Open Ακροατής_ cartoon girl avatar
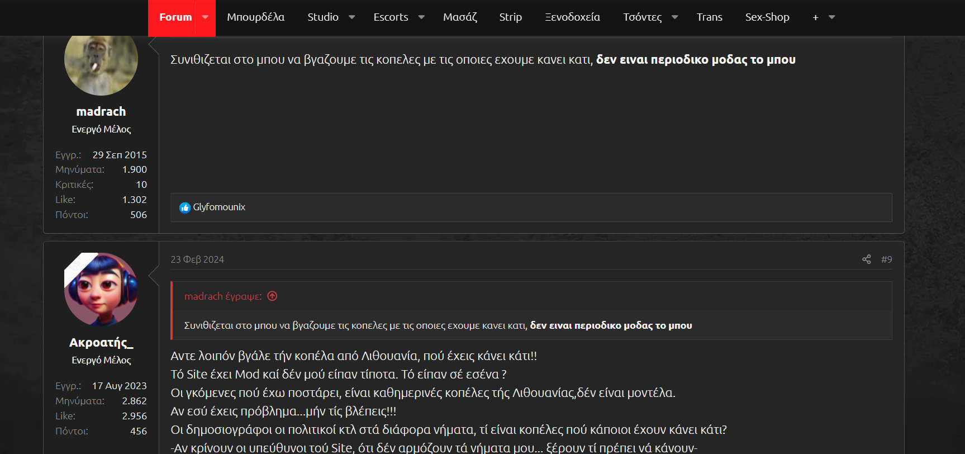The image size is (965, 454). click(x=101, y=289)
